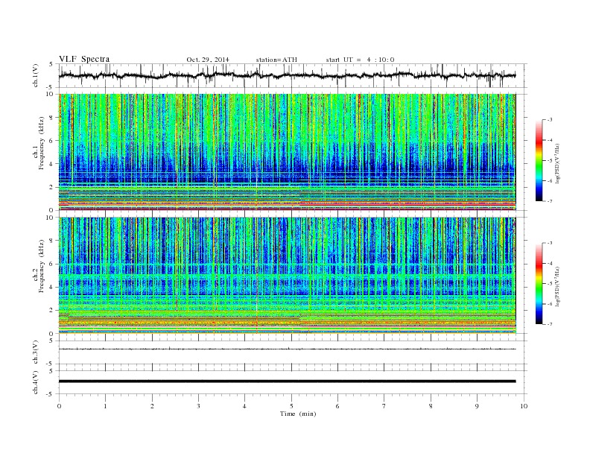Click the "-6" tick on ch.2 color bar

point(550,304)
